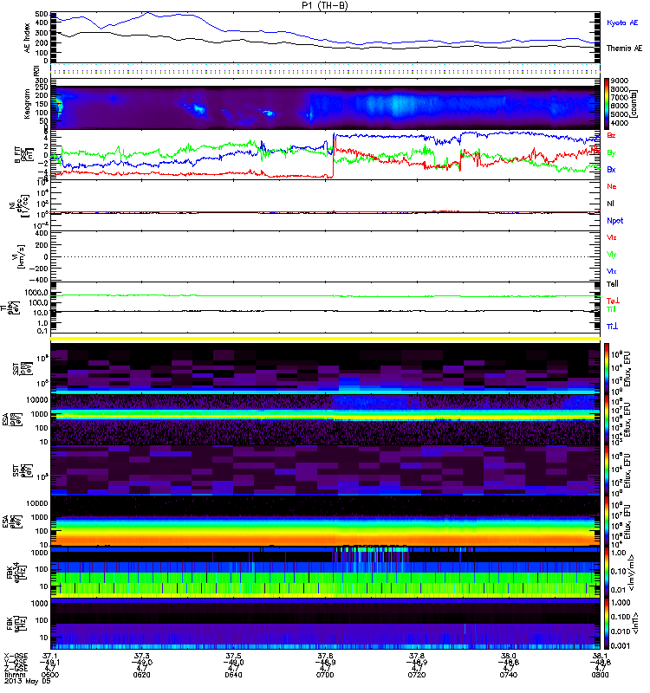Click the ESA electron spectrogram orange band
This screenshot has width=650, height=693.
pos(325,539)
